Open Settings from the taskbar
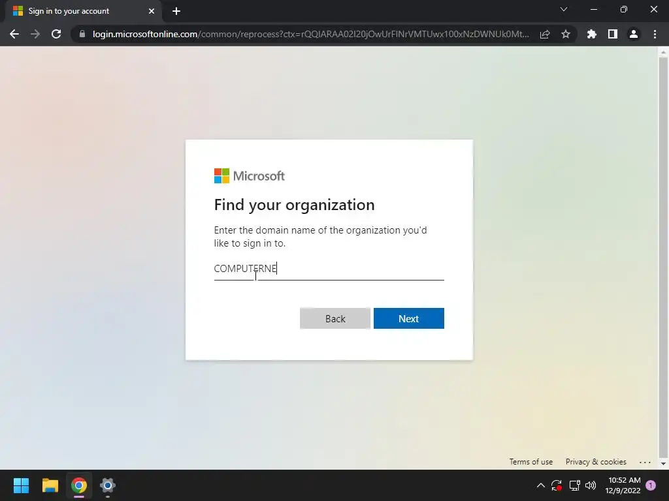Viewport: 669px width, 501px height. 108,485
